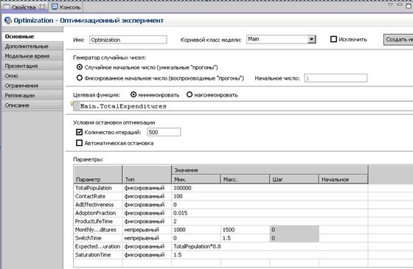Click the Параметр column header
This screenshot has width=413, height=269.
click(x=97, y=175)
